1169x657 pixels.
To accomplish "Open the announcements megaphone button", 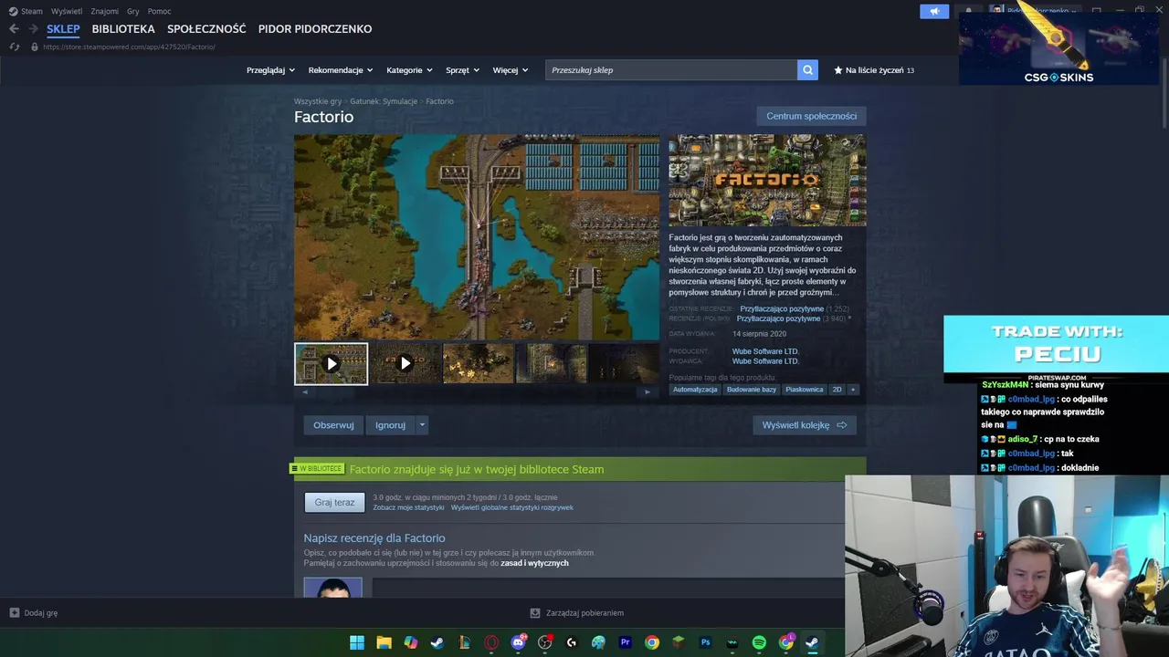I will (934, 11).
